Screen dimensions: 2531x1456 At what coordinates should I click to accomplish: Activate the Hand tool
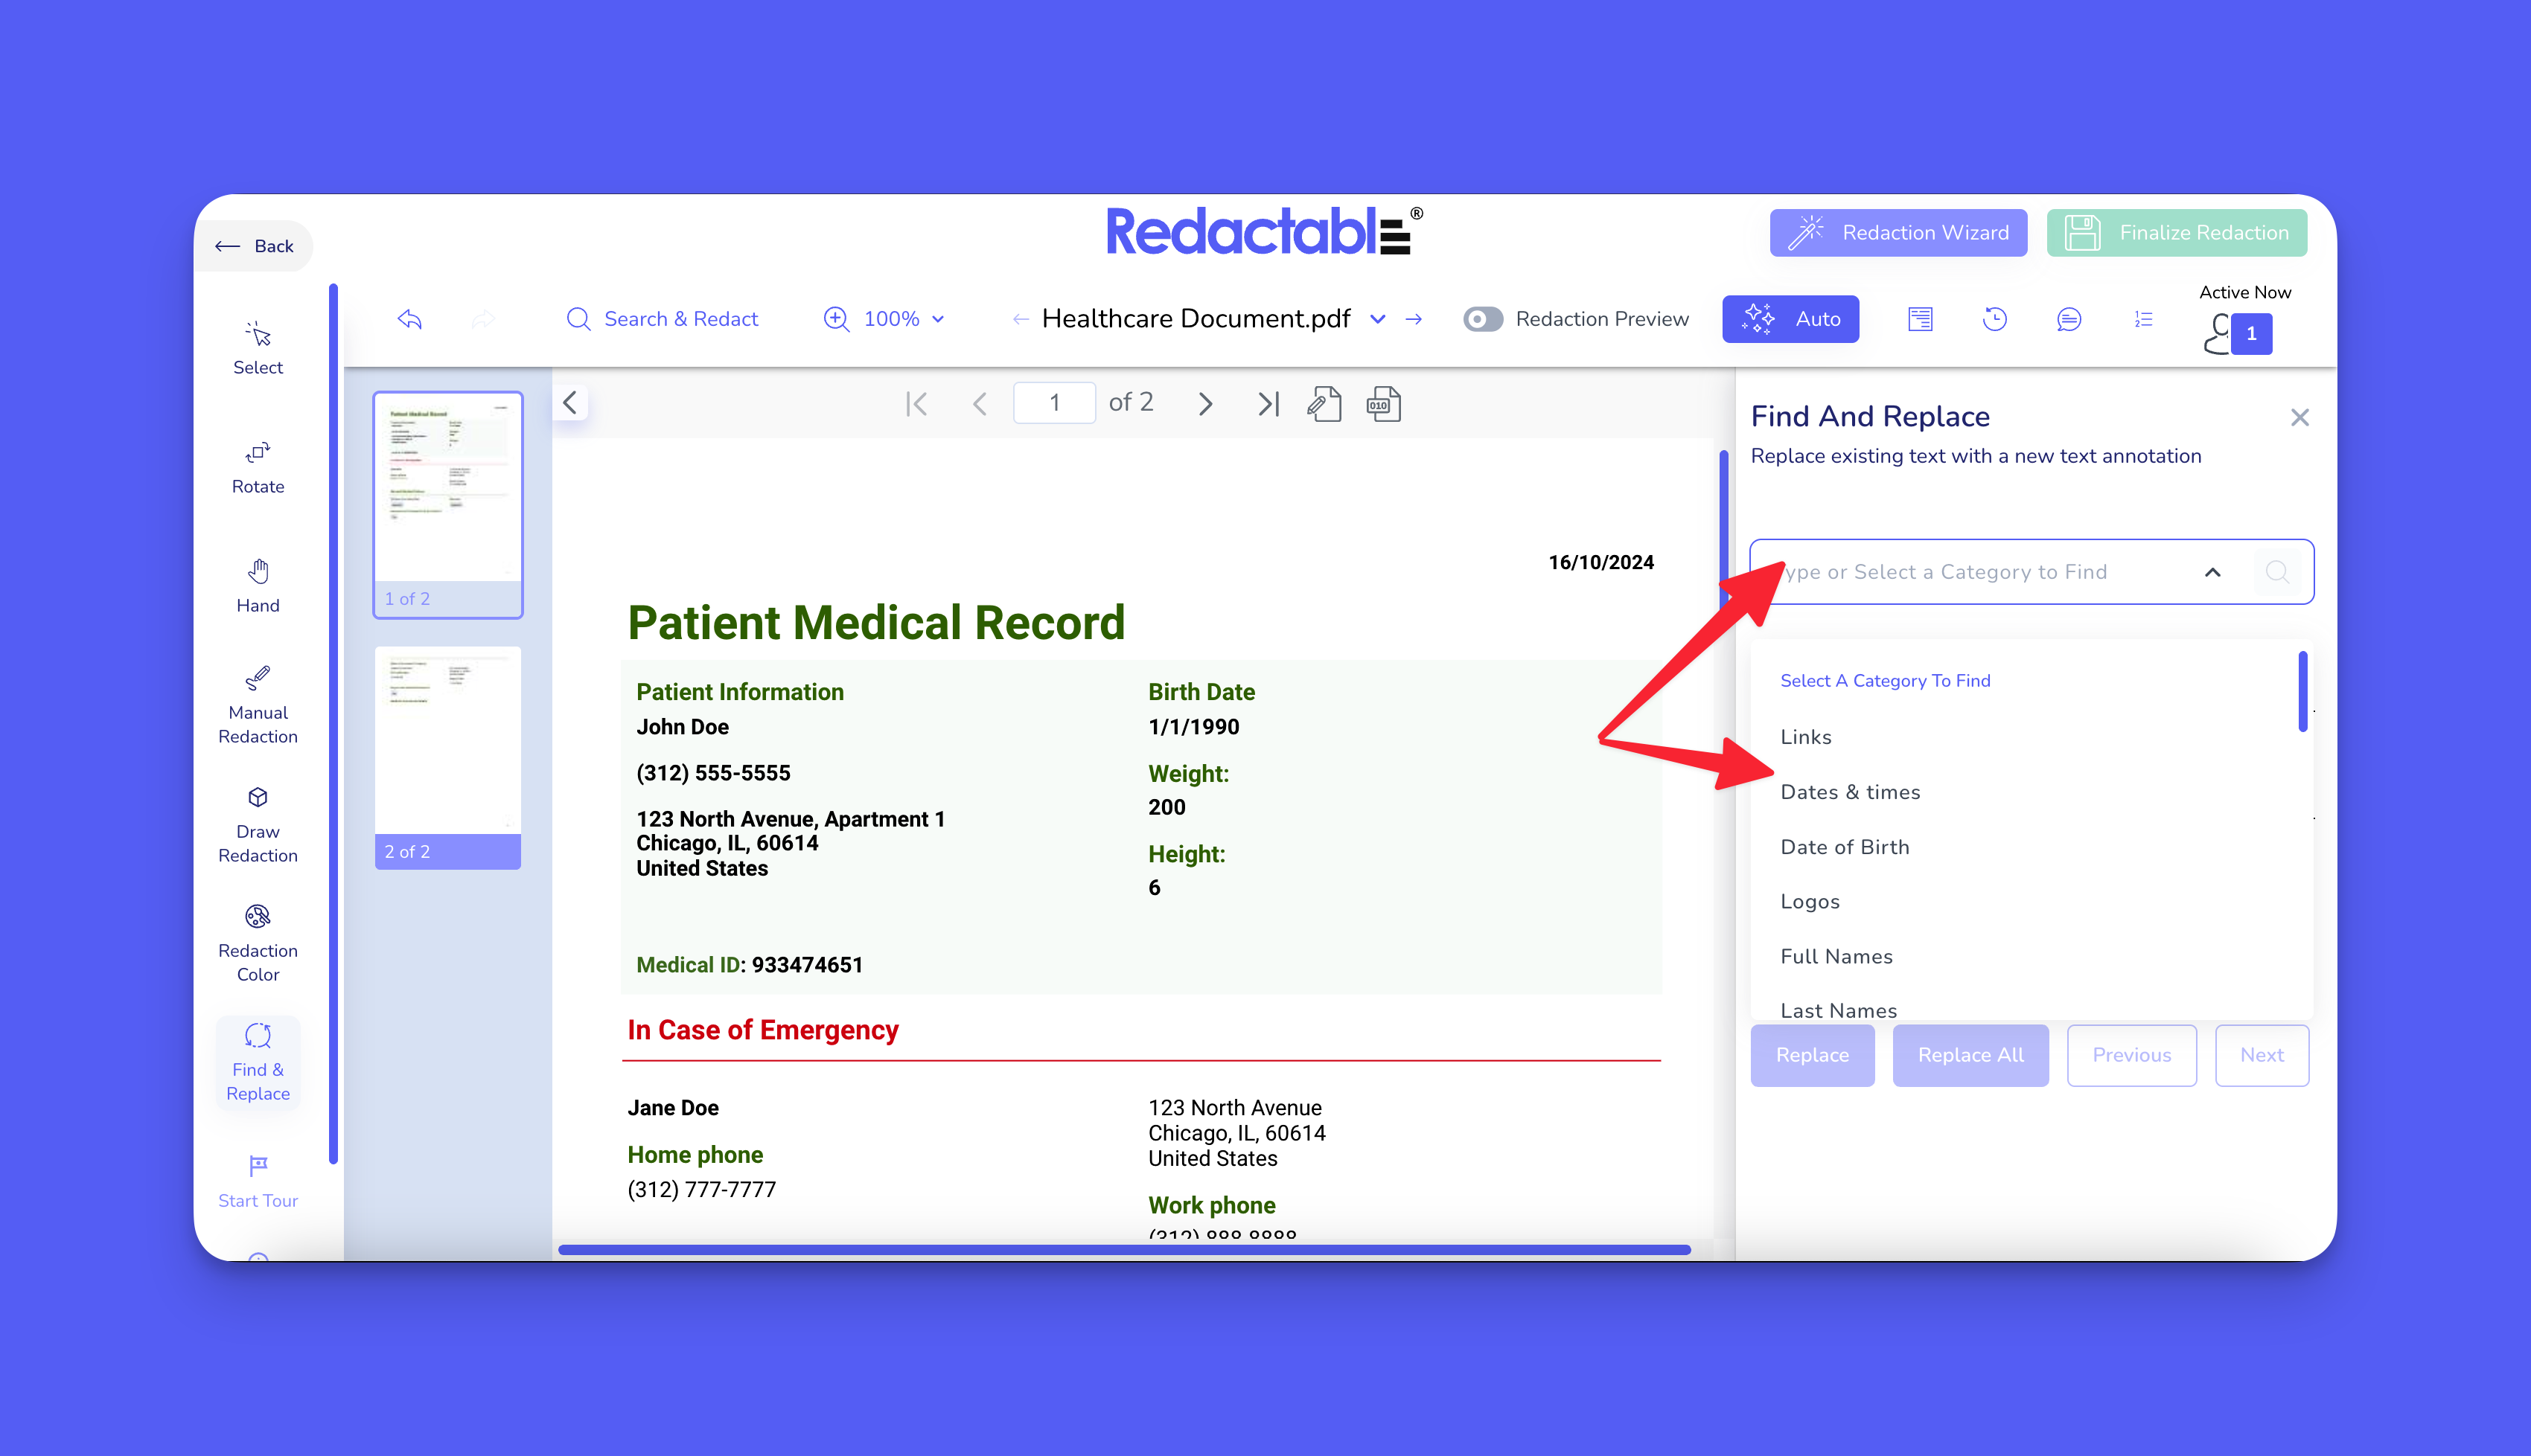257,586
